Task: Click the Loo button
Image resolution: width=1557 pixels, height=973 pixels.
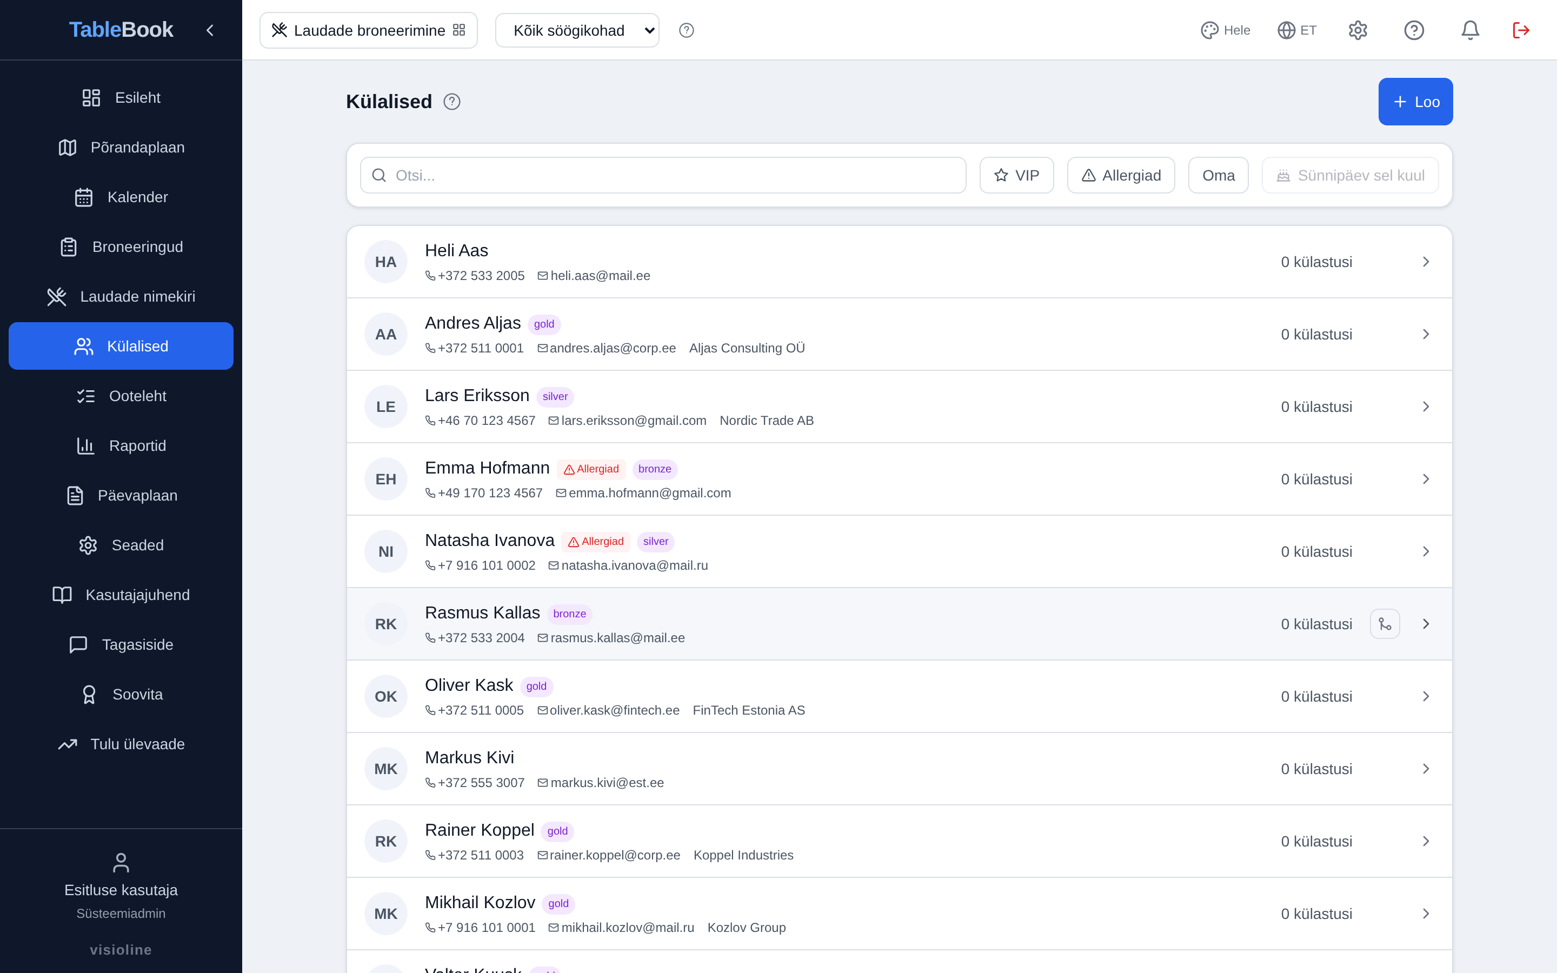Action: 1415,102
